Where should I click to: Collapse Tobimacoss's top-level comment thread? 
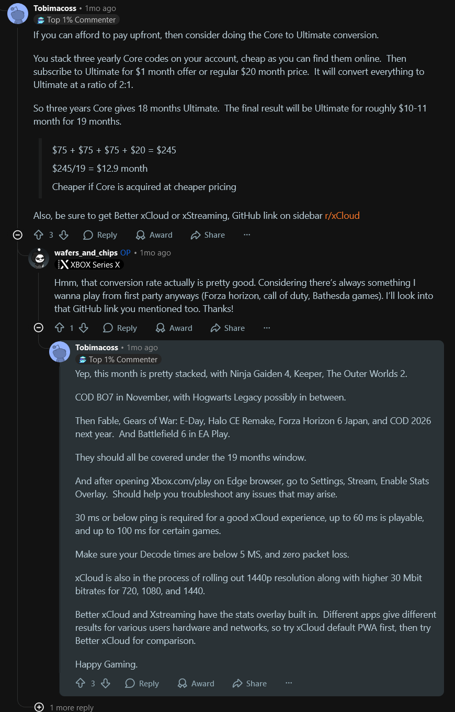[x=18, y=235]
